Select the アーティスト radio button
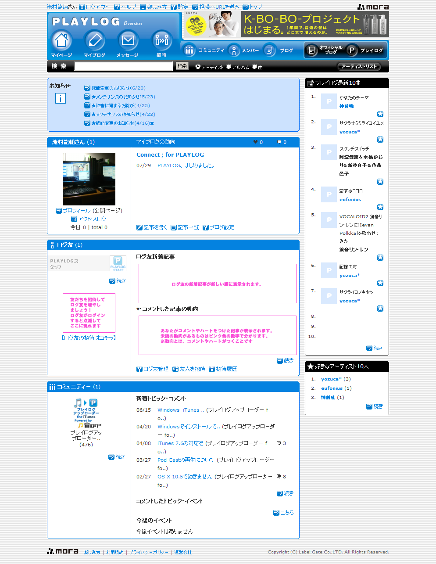The height and width of the screenshot is (564, 436). 198,67
